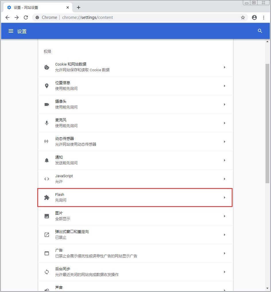
Task: Open the user profile avatar menu
Action: pyautogui.click(x=254, y=17)
